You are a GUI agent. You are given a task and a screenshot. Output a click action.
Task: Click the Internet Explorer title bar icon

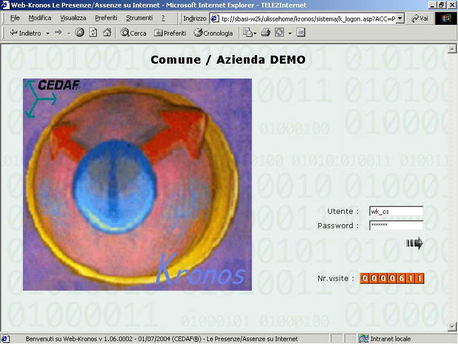pos(6,5)
